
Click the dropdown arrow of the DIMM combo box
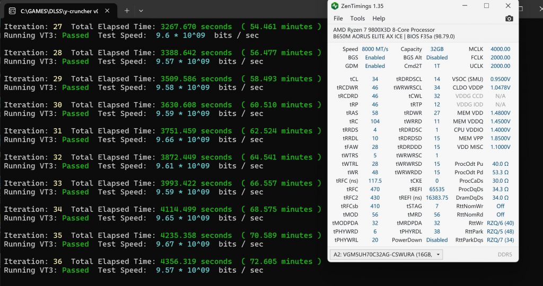(438, 255)
